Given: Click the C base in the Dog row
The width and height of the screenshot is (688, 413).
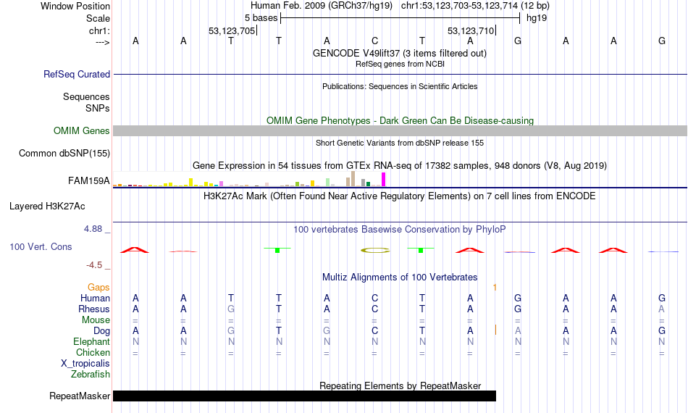Looking at the screenshot, I should [x=374, y=330].
